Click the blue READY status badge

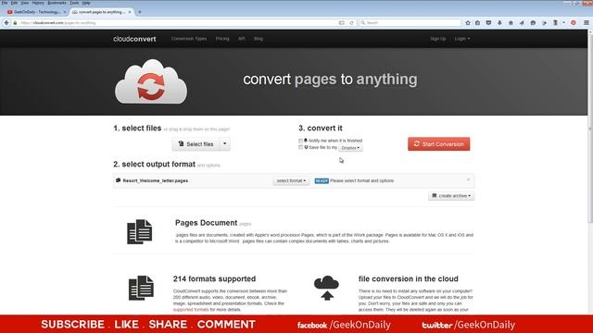322,181
